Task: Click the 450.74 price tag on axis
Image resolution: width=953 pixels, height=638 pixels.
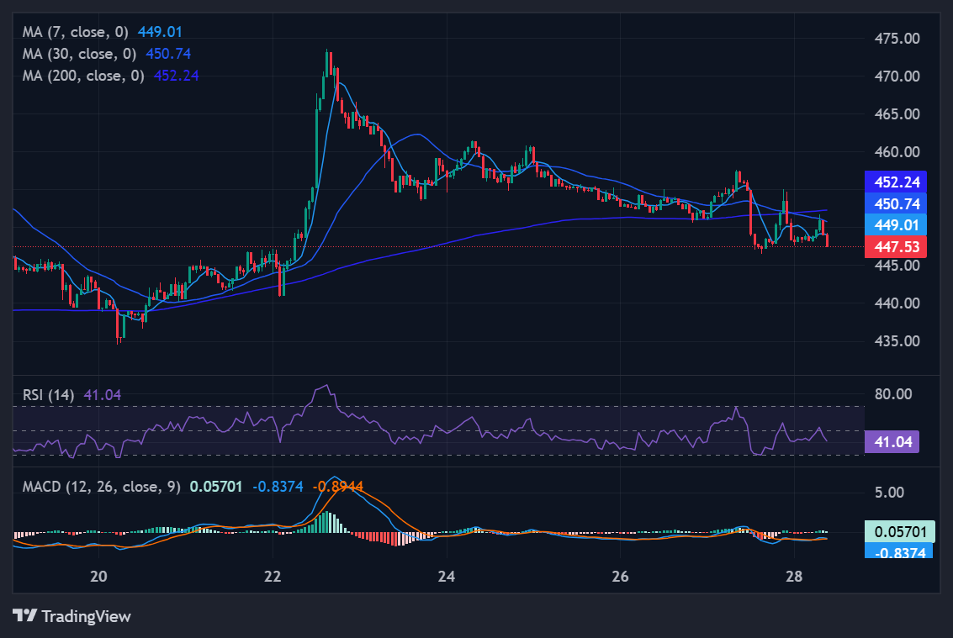Action: (895, 203)
